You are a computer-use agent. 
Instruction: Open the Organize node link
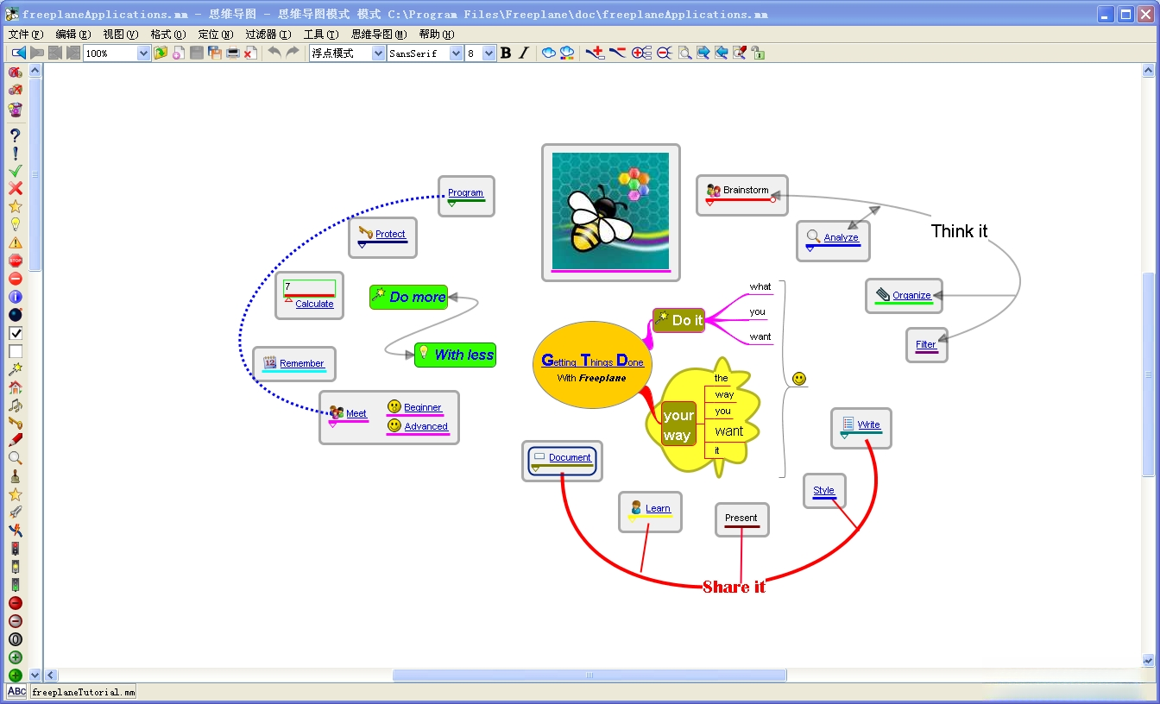[911, 296]
